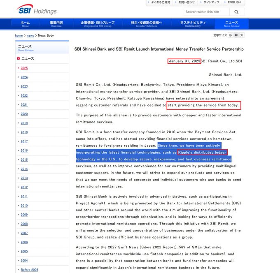Open the 2014 news archive
The height and width of the screenshot is (273, 280).
24,169
